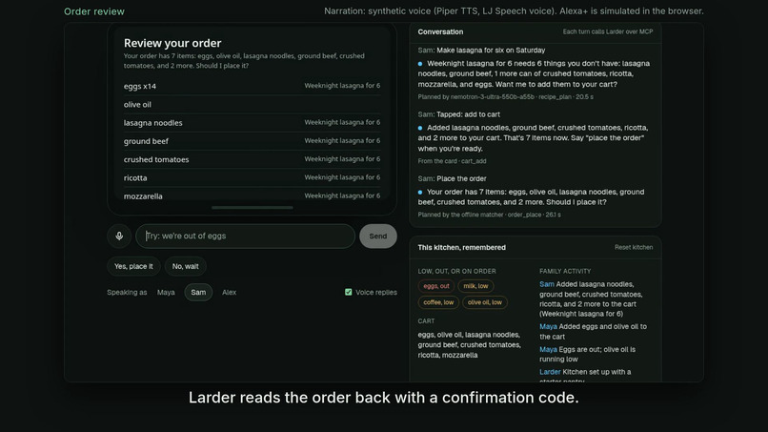
Task: Speak as Maya
Action: pos(166,292)
